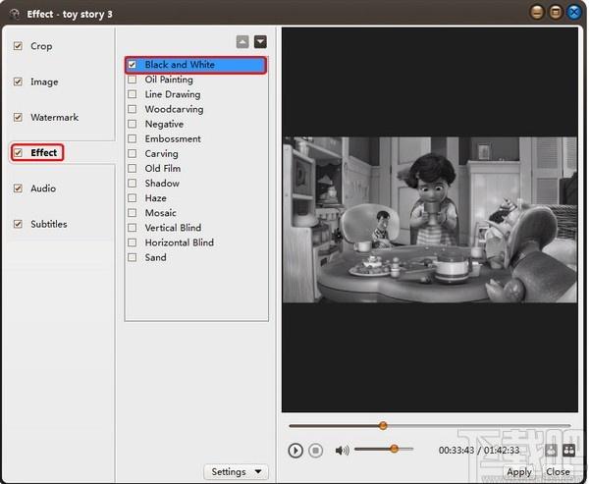The image size is (590, 484).
Task: Tick the Woodcarving checkbox
Action: point(133,109)
